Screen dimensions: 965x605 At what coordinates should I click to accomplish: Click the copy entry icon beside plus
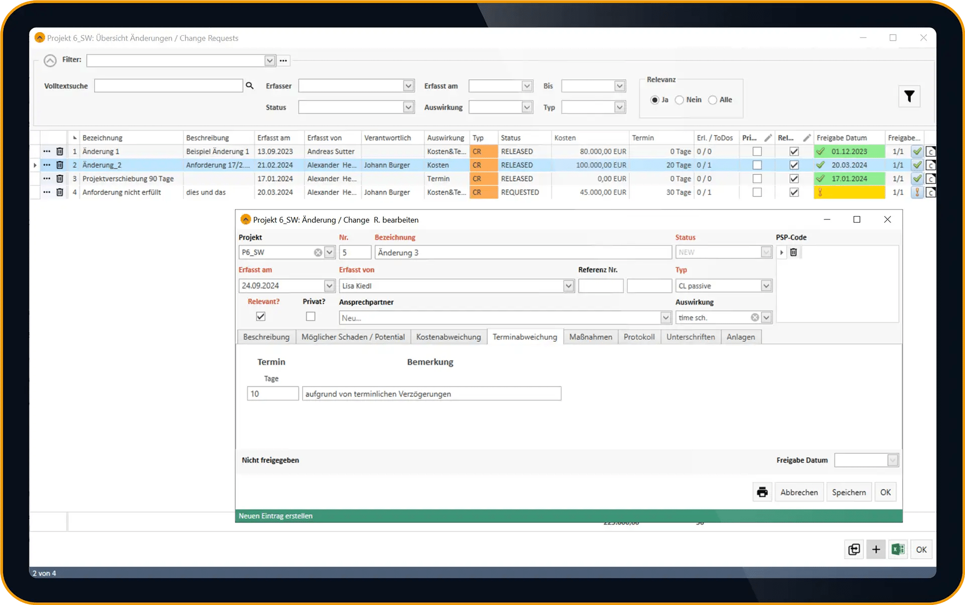coord(854,549)
